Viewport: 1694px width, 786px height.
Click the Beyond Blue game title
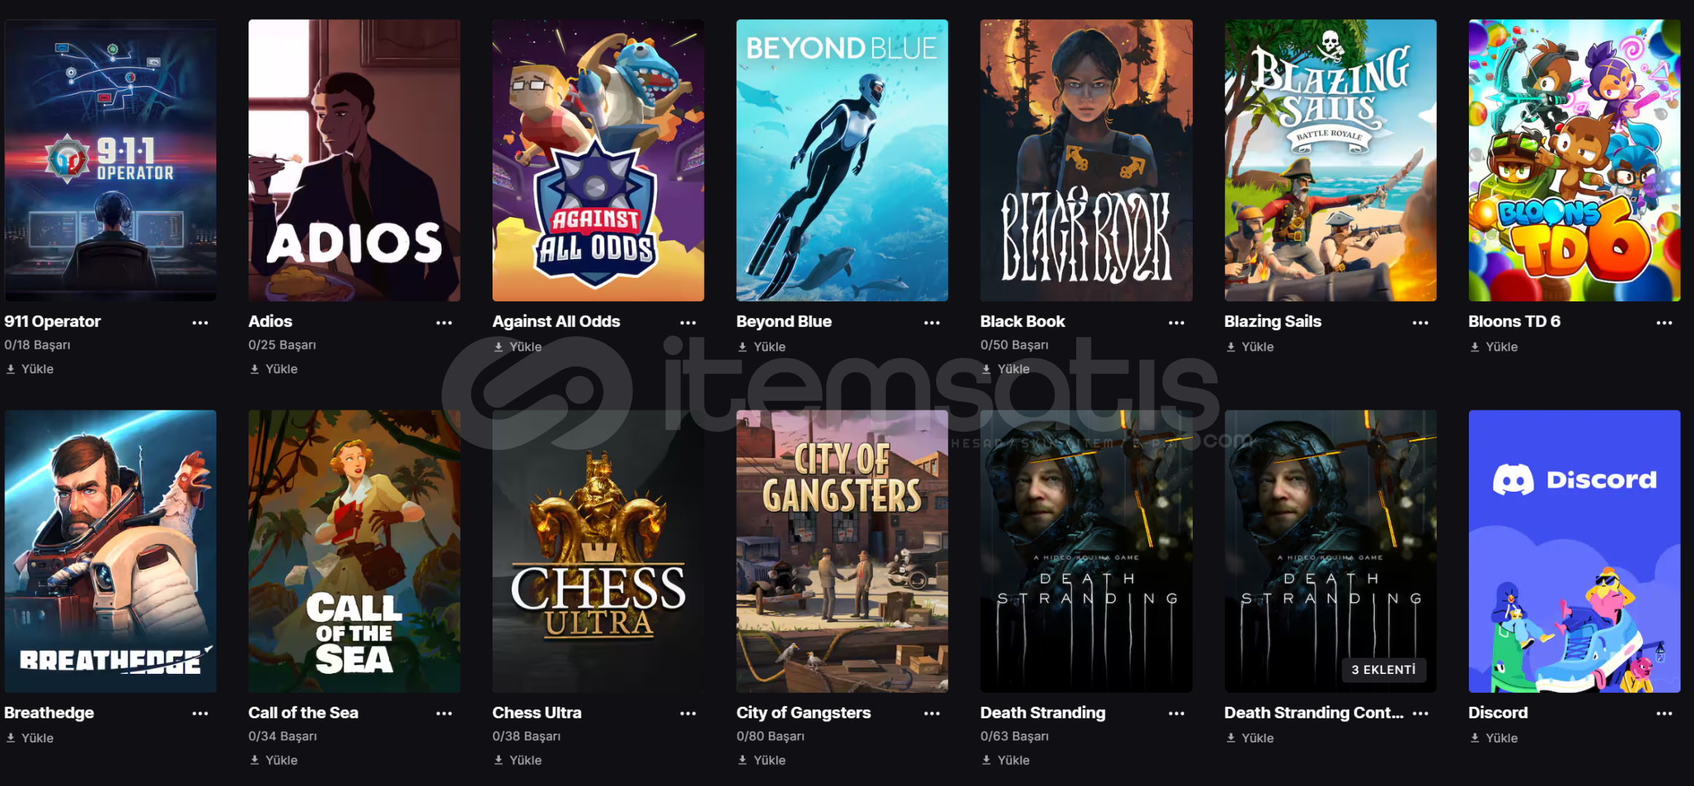pyautogui.click(x=784, y=321)
